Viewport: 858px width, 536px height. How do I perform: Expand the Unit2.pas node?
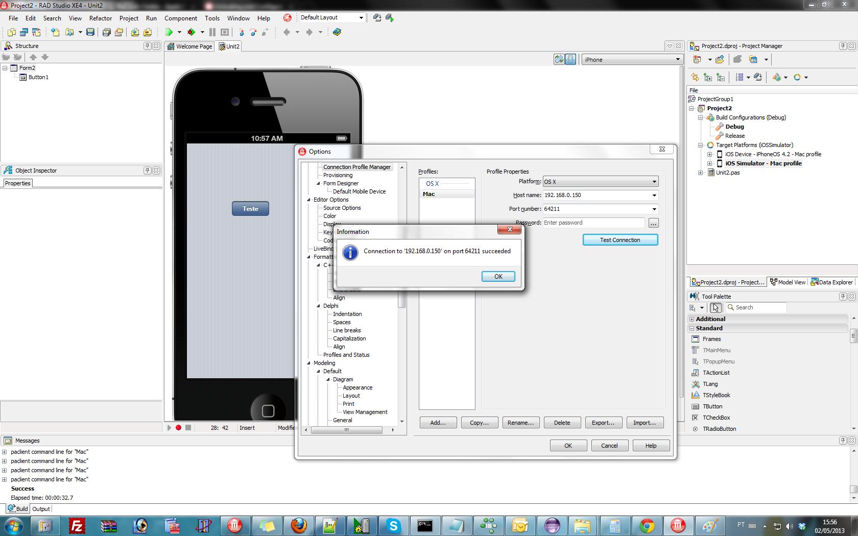pyautogui.click(x=701, y=173)
